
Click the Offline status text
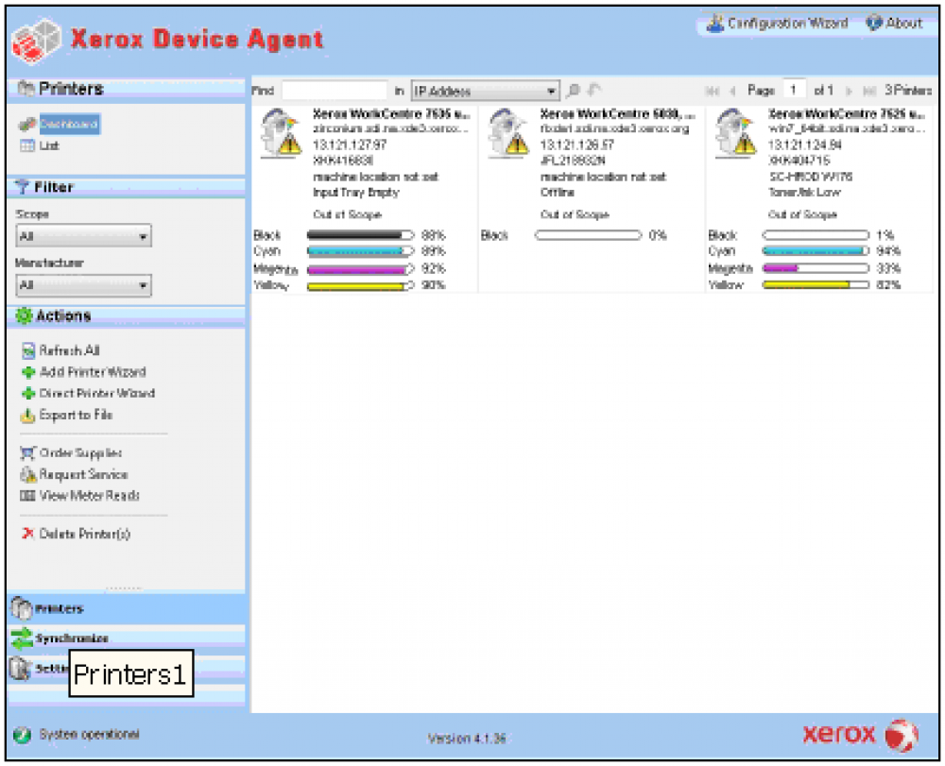(557, 193)
